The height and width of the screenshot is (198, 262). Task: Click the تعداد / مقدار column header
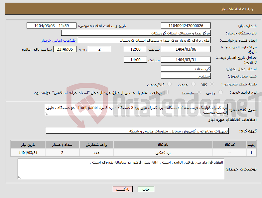pyautogui.click(x=62, y=145)
